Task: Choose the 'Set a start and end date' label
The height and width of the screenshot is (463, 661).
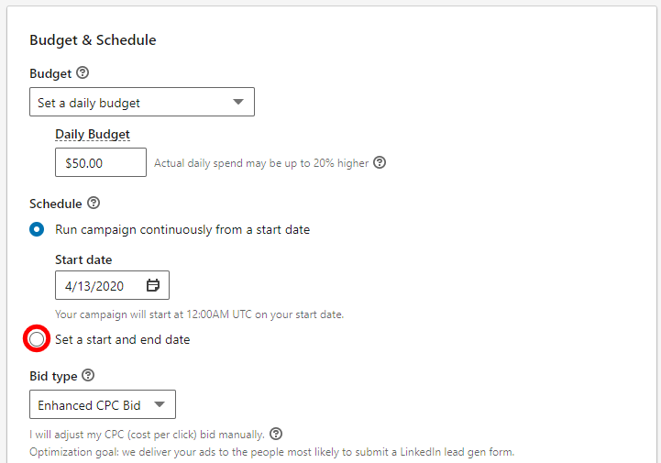Action: point(123,339)
